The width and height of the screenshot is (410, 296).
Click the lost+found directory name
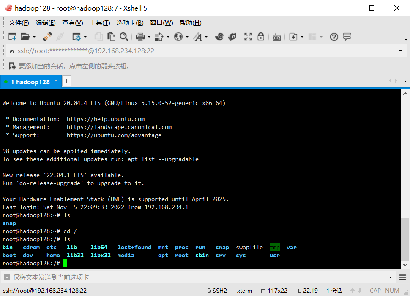tap(134, 248)
